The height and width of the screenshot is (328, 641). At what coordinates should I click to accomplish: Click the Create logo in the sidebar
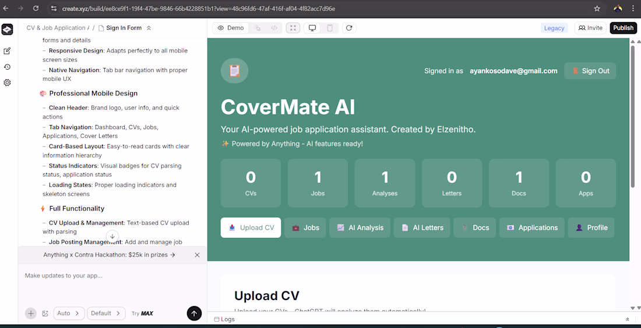tap(8, 30)
